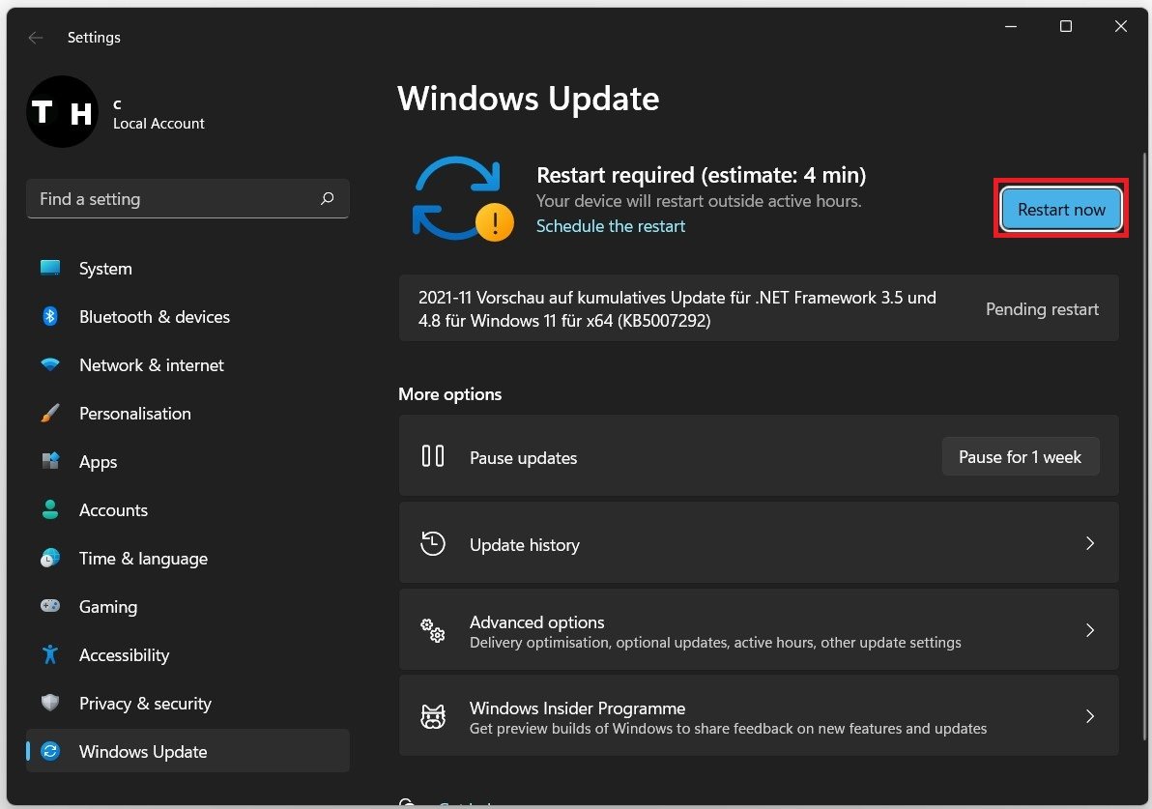Click the Accessibility figure icon

pyautogui.click(x=51, y=654)
